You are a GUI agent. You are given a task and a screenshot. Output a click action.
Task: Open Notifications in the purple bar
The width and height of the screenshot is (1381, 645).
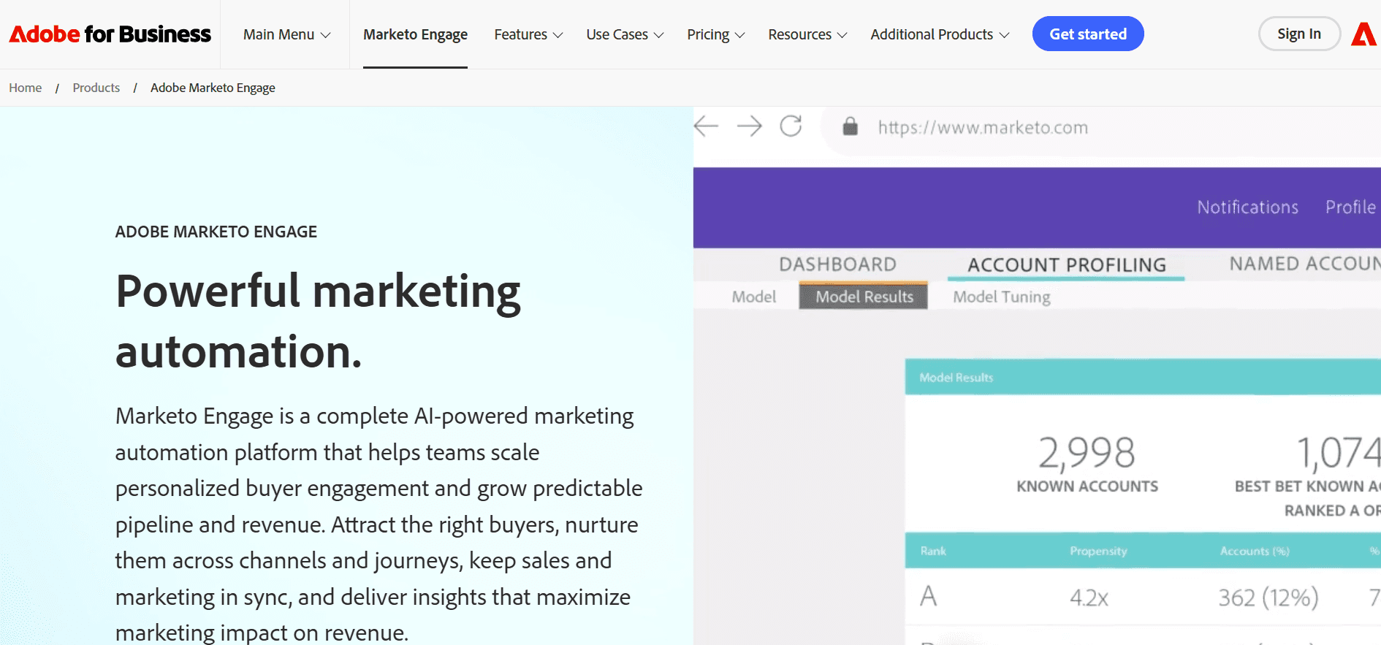[1247, 207]
